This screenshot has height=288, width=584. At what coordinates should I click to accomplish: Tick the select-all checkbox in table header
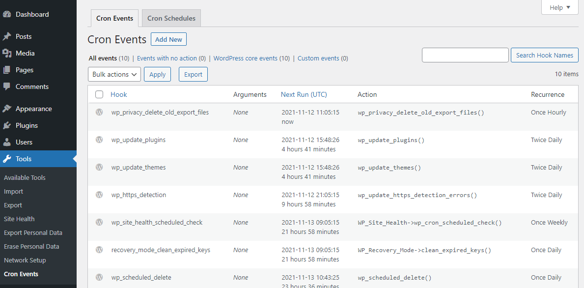coord(99,95)
